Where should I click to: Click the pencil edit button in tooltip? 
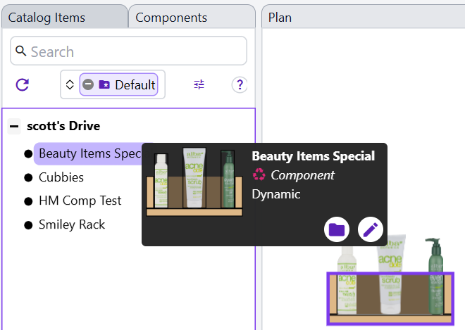point(371,229)
